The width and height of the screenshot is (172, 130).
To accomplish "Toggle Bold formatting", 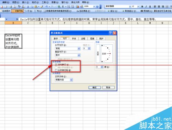I will pos(142,7).
